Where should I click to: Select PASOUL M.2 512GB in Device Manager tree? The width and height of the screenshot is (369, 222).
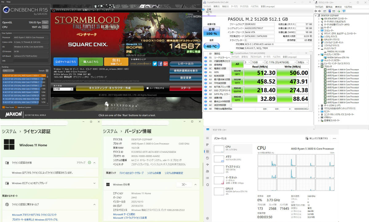click(336, 51)
